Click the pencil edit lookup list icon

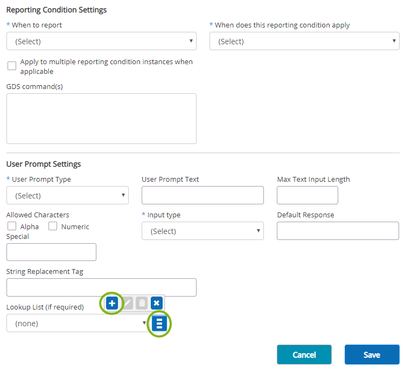pos(127,303)
